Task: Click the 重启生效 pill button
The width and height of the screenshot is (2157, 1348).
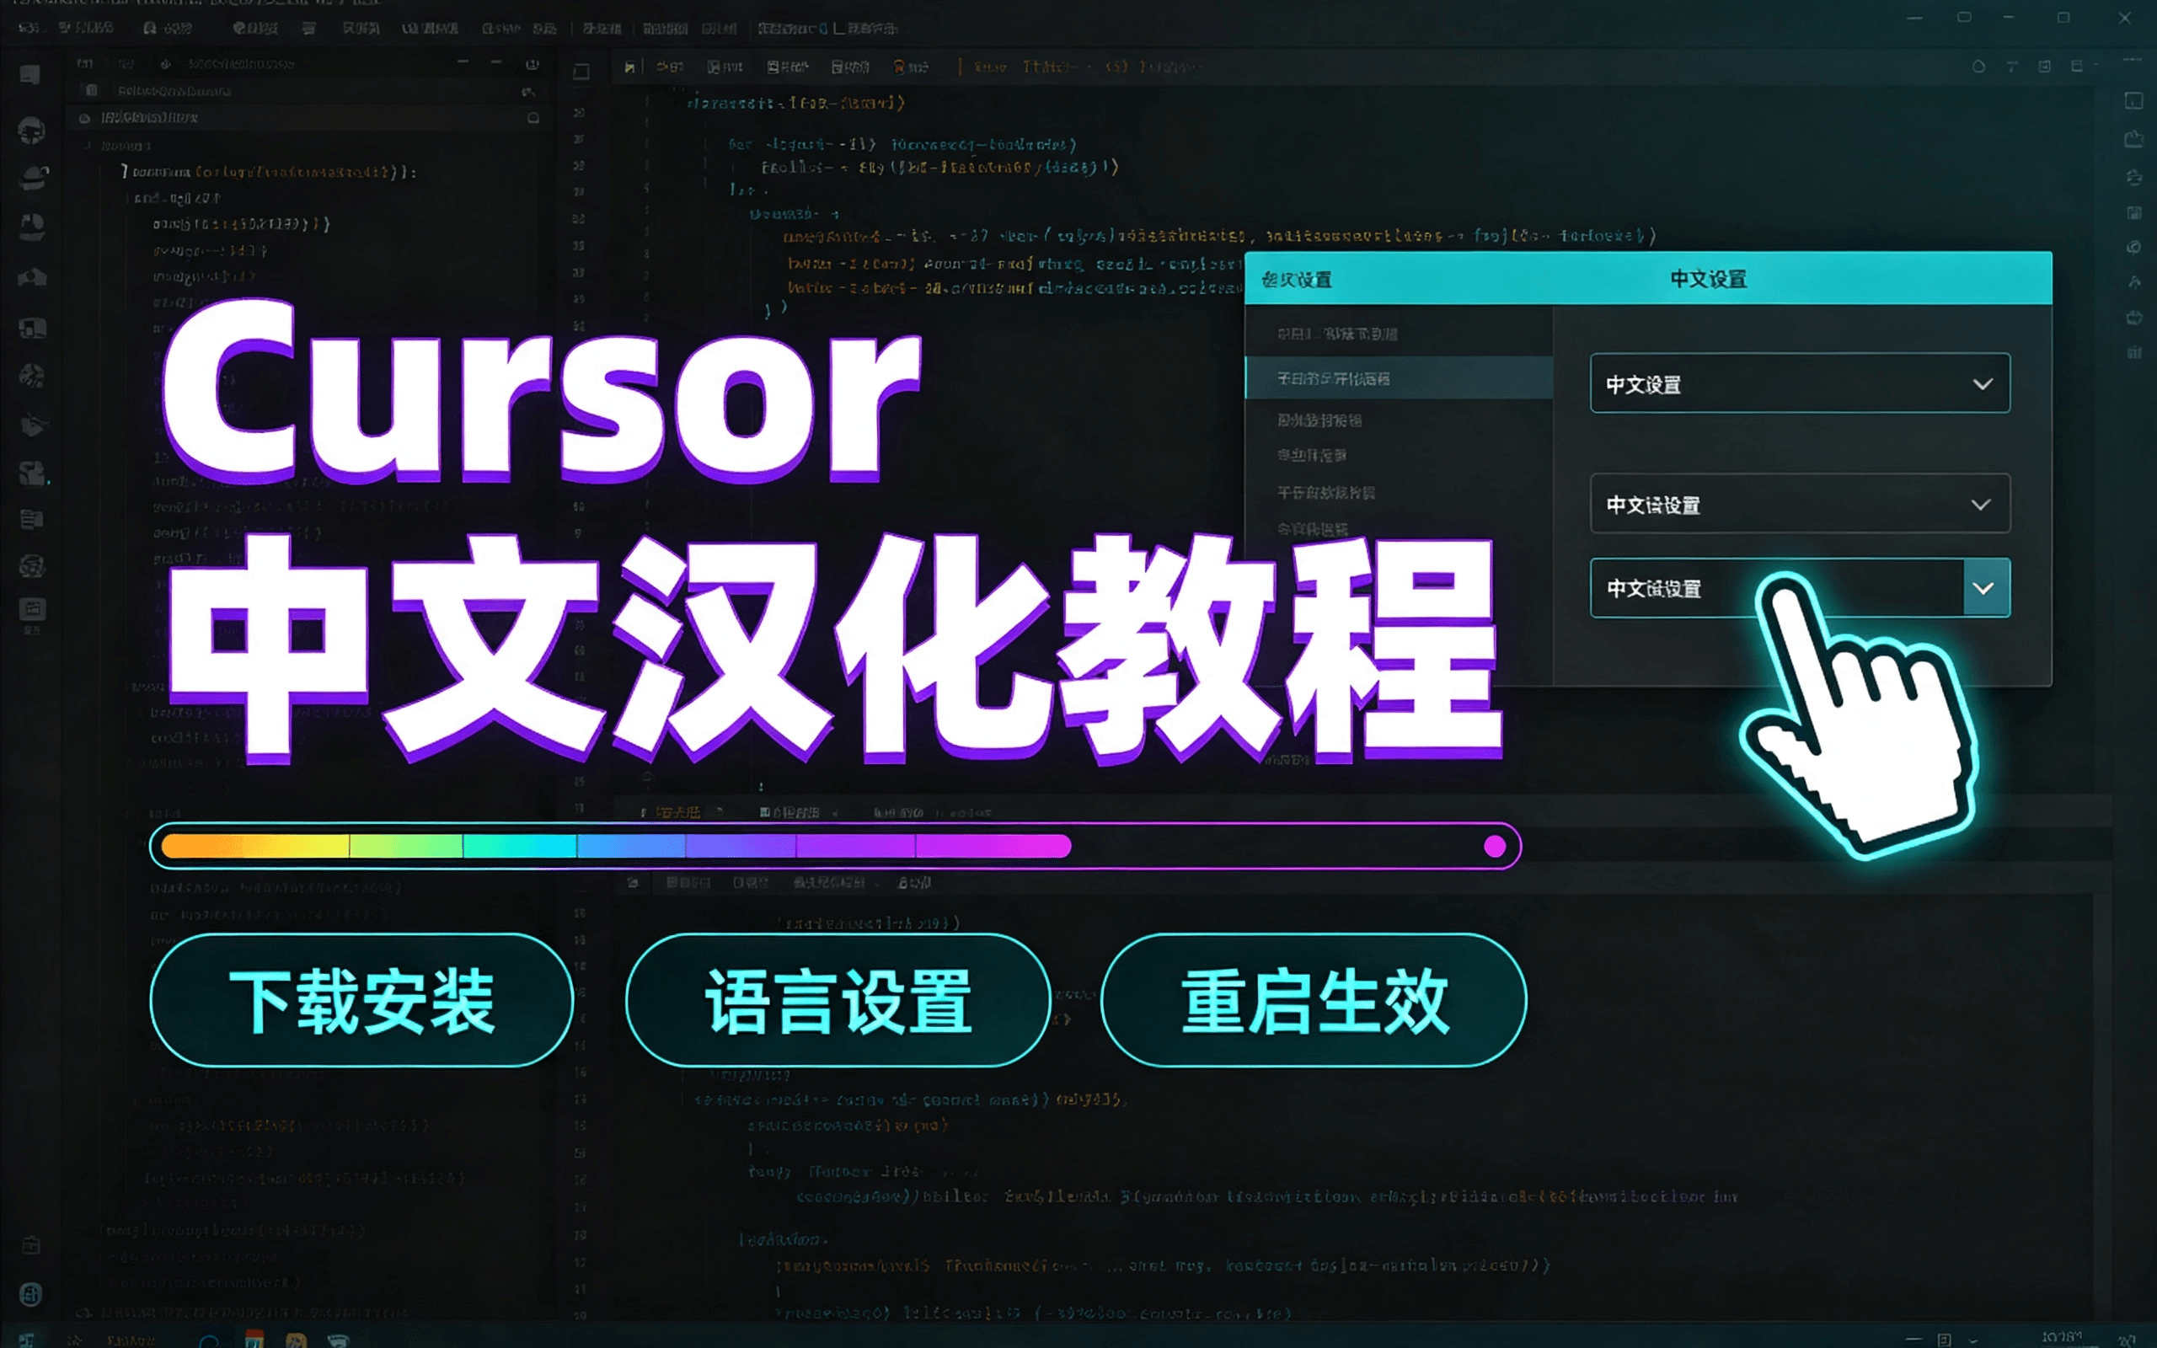Action: 1314,1000
